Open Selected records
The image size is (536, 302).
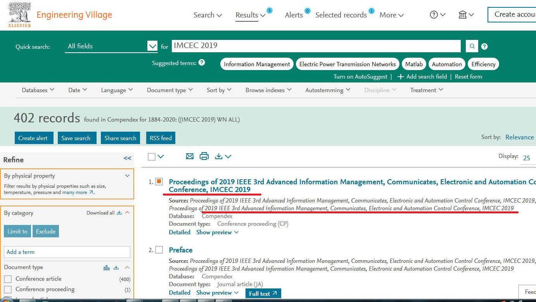(341, 15)
